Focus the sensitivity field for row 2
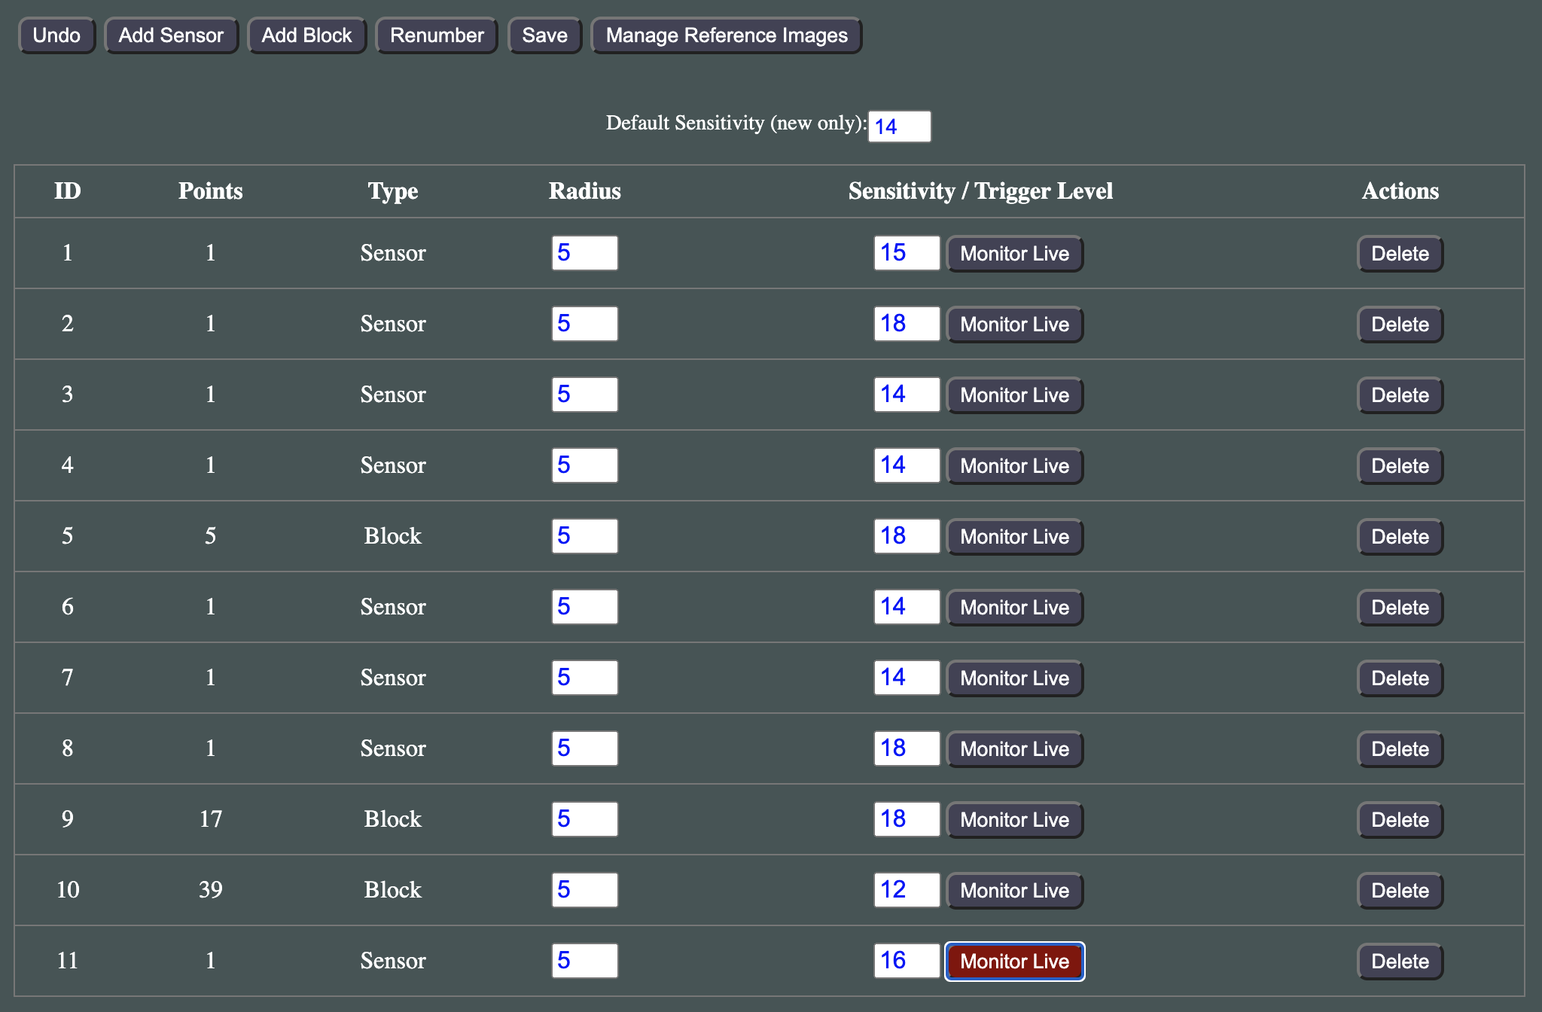The width and height of the screenshot is (1542, 1012). point(907,324)
